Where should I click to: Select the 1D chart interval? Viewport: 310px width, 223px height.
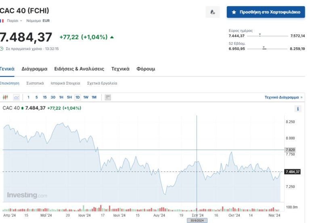(77, 97)
